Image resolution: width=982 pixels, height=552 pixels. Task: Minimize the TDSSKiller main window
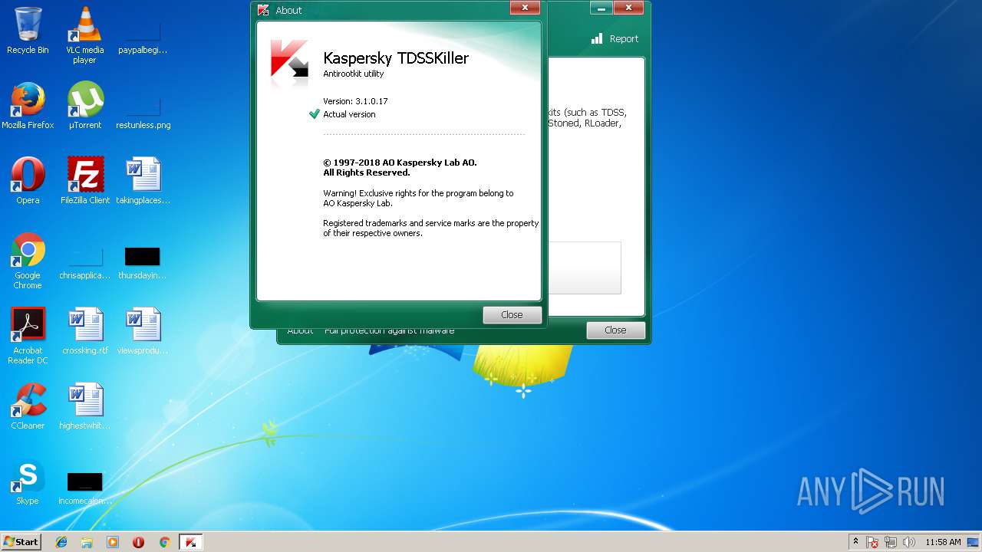pyautogui.click(x=601, y=8)
